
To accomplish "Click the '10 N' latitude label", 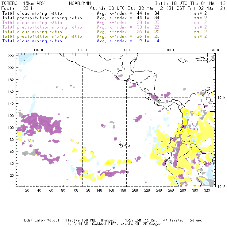I will pyautogui.click(x=221, y=98).
